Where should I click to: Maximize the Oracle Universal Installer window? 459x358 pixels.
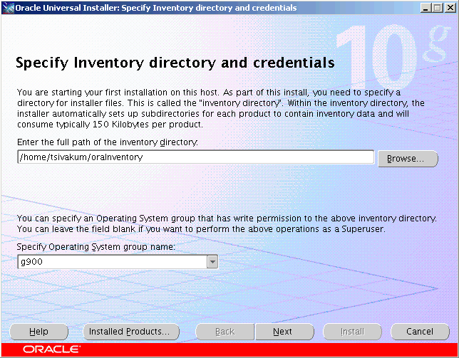(x=437, y=8)
